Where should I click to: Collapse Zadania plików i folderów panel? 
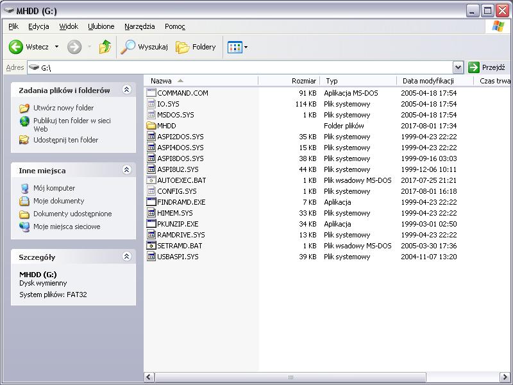(126, 89)
